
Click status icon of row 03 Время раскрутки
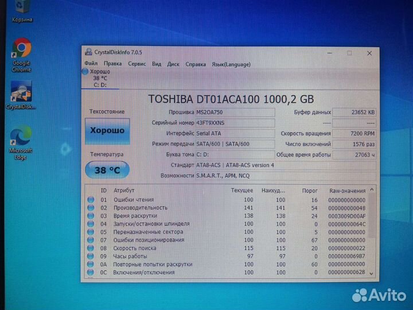[x=91, y=216]
